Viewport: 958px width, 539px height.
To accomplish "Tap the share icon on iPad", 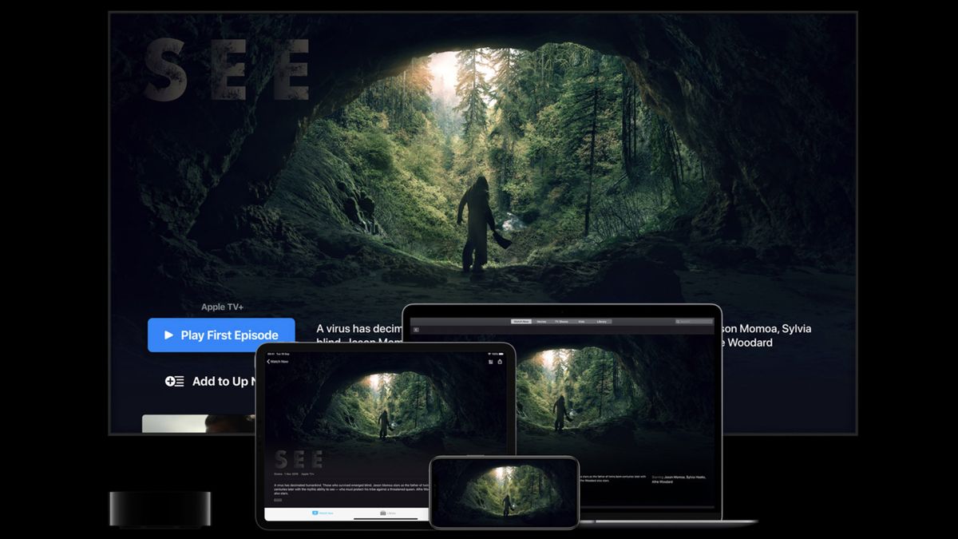I will click(x=500, y=362).
